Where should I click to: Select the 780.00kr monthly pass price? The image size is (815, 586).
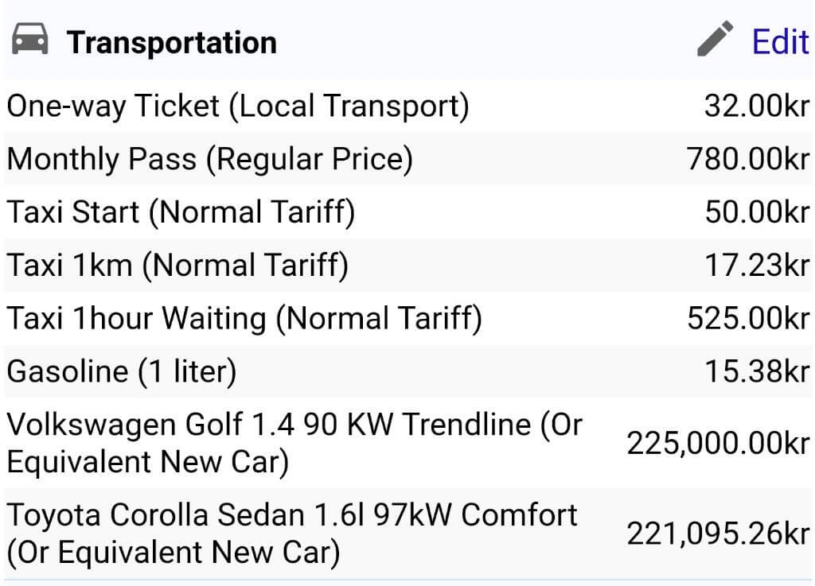(x=748, y=159)
